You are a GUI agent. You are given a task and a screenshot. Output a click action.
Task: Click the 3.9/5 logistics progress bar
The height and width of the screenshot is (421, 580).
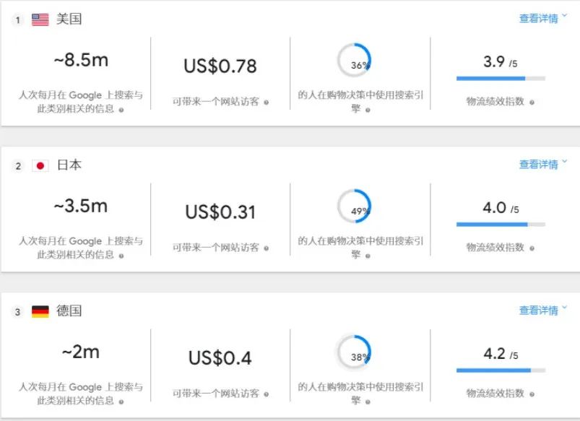501,79
